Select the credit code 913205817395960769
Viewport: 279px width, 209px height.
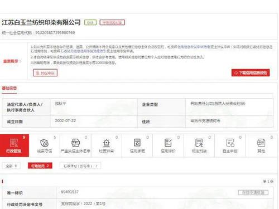pyautogui.click(x=55, y=33)
